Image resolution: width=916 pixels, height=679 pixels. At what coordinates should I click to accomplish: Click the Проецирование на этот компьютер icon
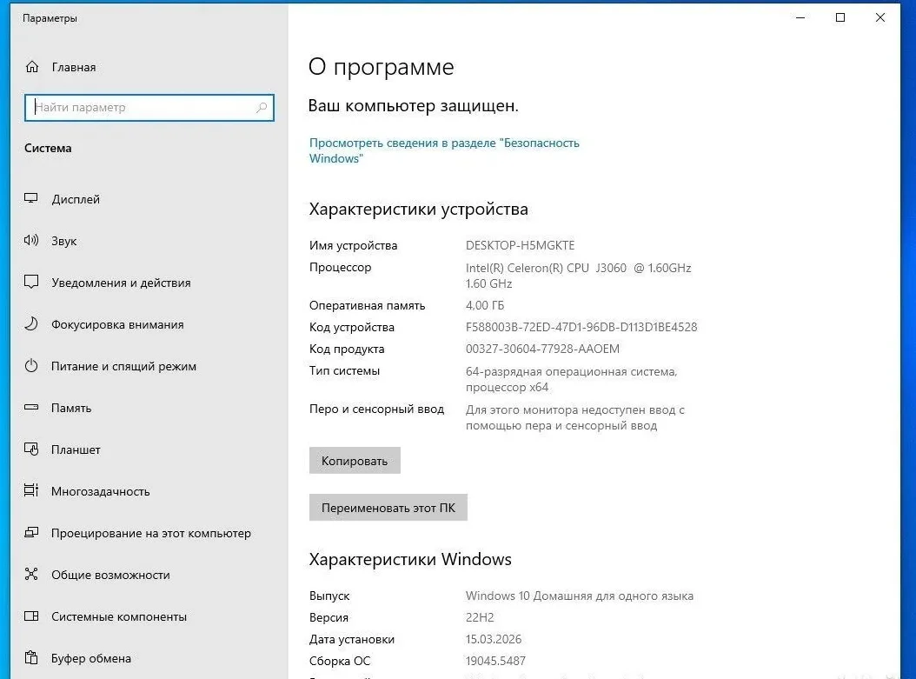(x=31, y=532)
